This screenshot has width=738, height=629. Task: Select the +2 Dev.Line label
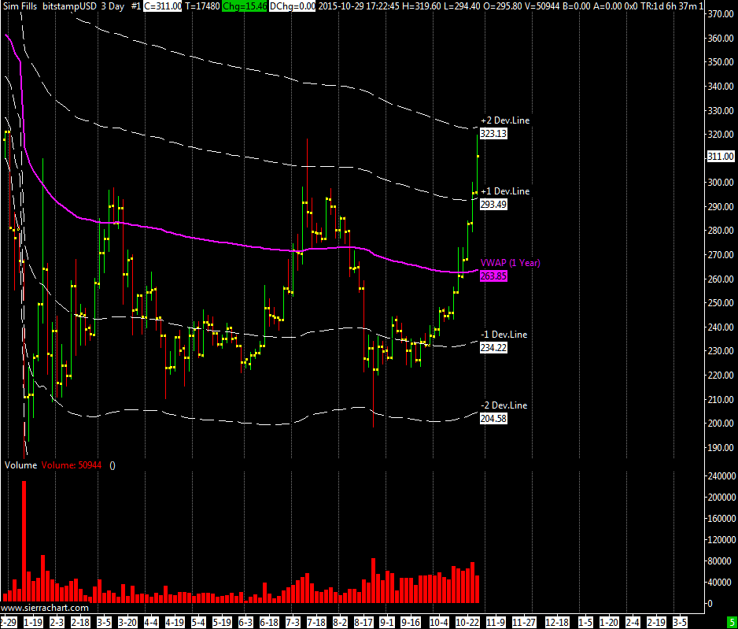(x=504, y=120)
